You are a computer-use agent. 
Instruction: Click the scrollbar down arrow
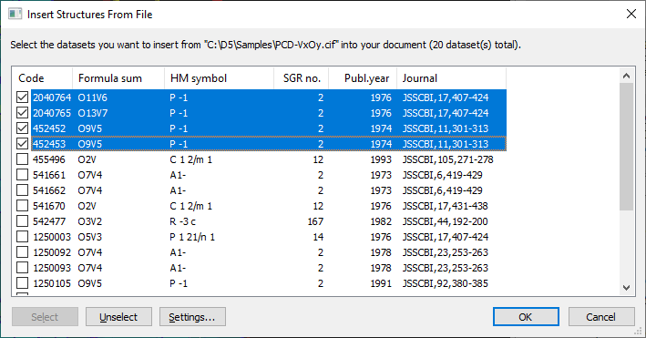coord(626,288)
